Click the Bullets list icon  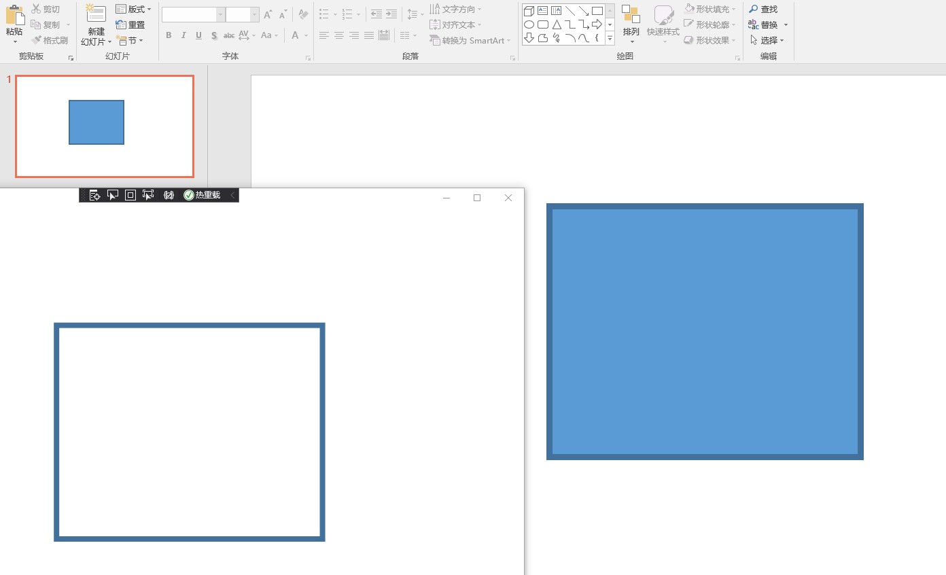pos(324,14)
